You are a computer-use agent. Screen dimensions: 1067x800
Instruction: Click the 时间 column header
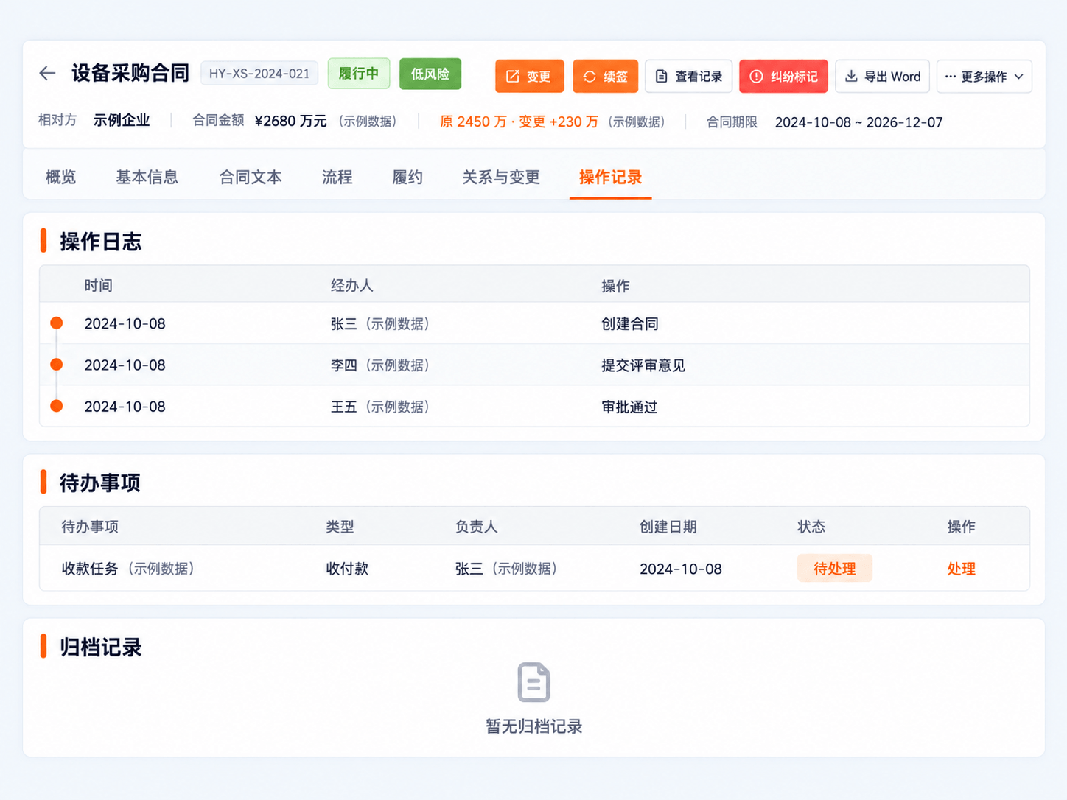coord(98,285)
